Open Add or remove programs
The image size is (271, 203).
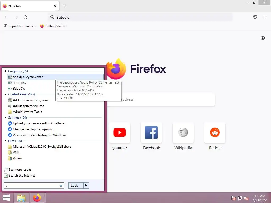[28, 100]
